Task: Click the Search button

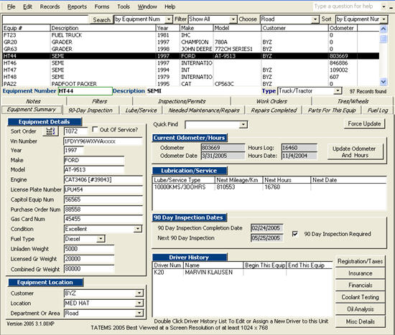Action: [x=101, y=19]
